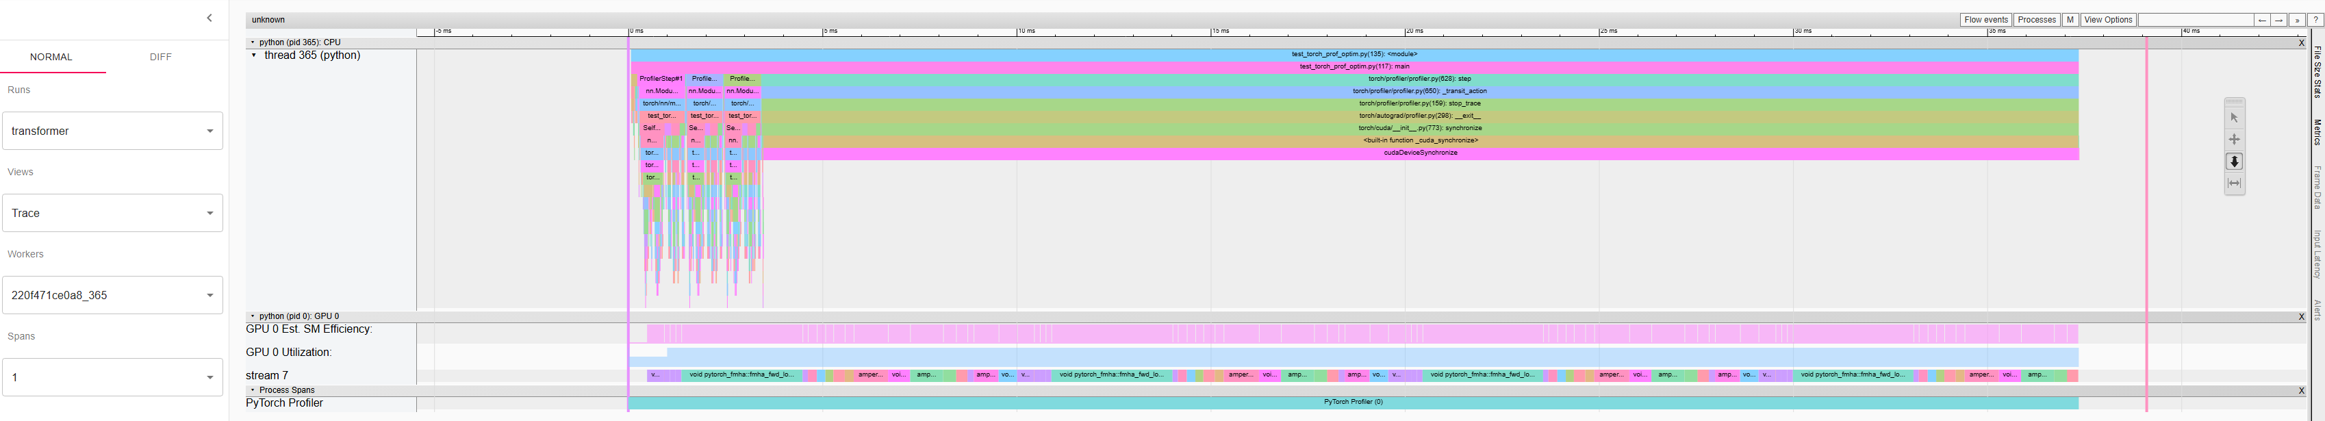The image size is (2325, 421).
Task: Open the Workers dropdown
Action: click(113, 295)
